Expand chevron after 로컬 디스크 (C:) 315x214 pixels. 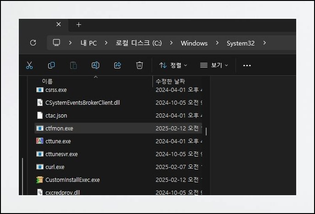171,43
